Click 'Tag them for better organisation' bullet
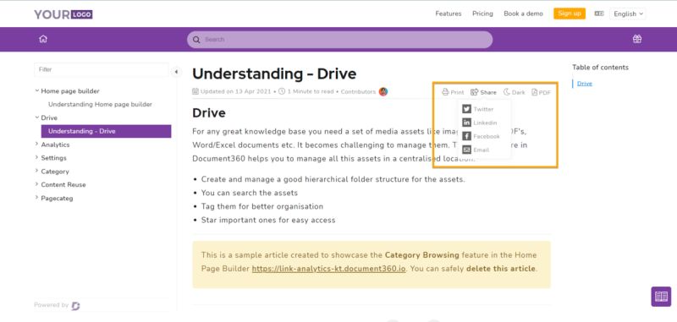Screen dimensions: 677x322 tap(262, 206)
